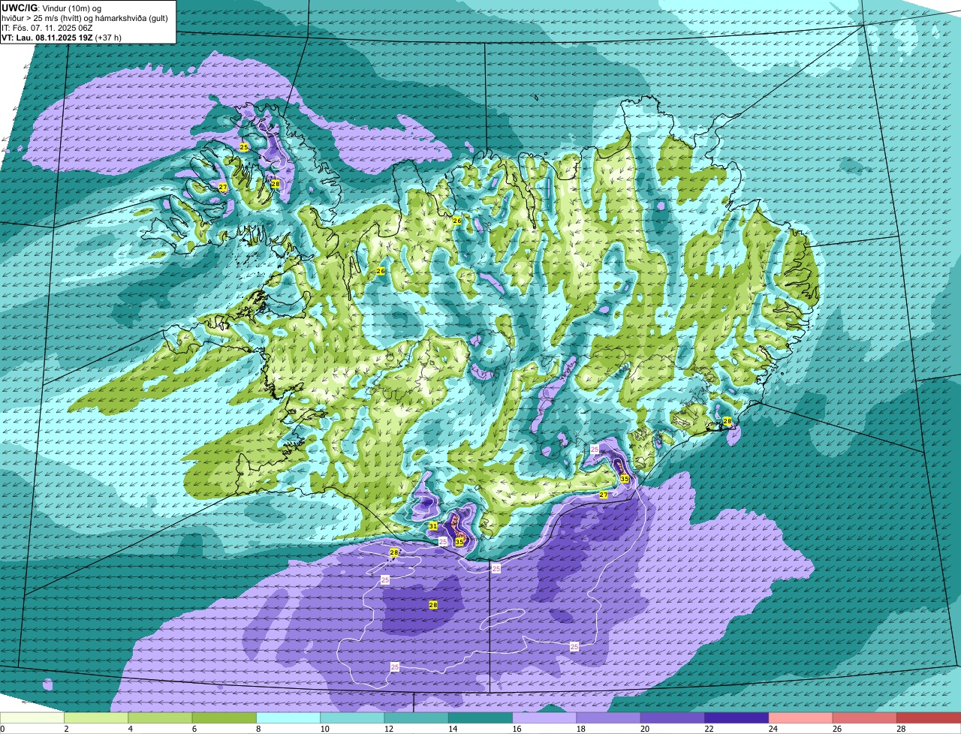Pick the red legend swatch above 28 m/s
961x734 pixels.
(x=929, y=718)
